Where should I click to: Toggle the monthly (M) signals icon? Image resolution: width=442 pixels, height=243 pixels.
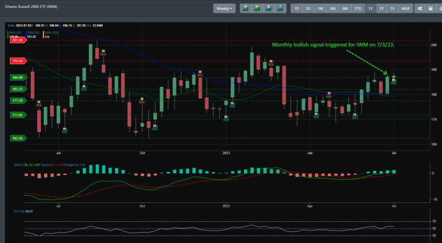pos(246,8)
